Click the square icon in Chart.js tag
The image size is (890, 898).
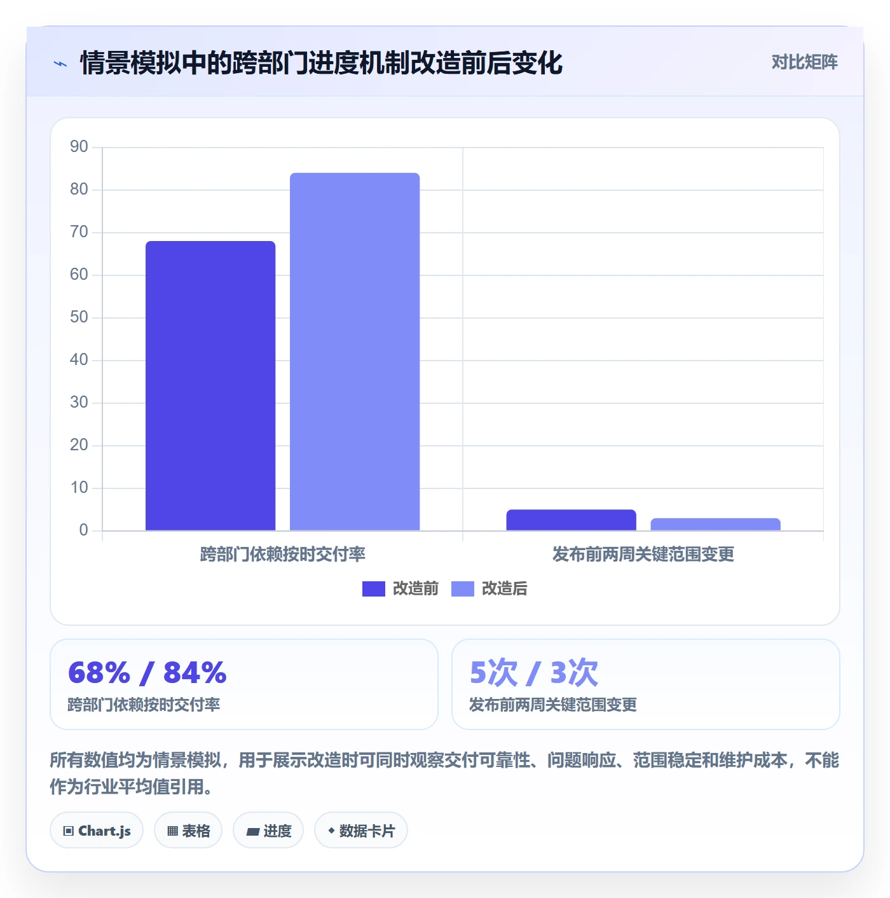pyautogui.click(x=69, y=831)
